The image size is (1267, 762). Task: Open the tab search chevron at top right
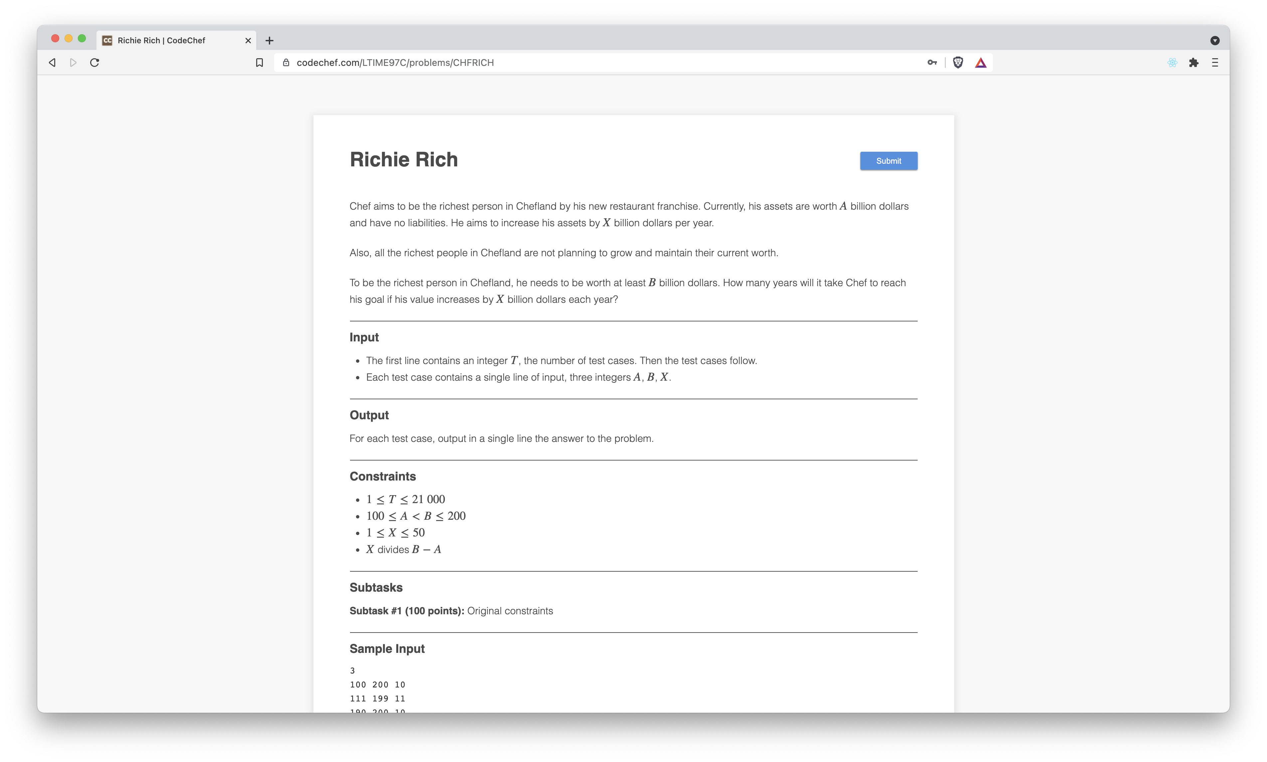click(1215, 40)
